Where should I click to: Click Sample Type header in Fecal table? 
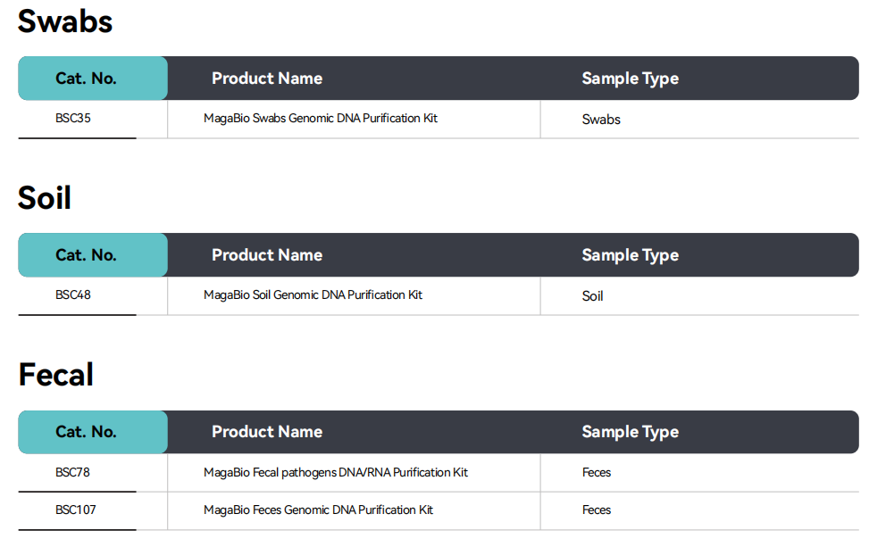(x=630, y=432)
